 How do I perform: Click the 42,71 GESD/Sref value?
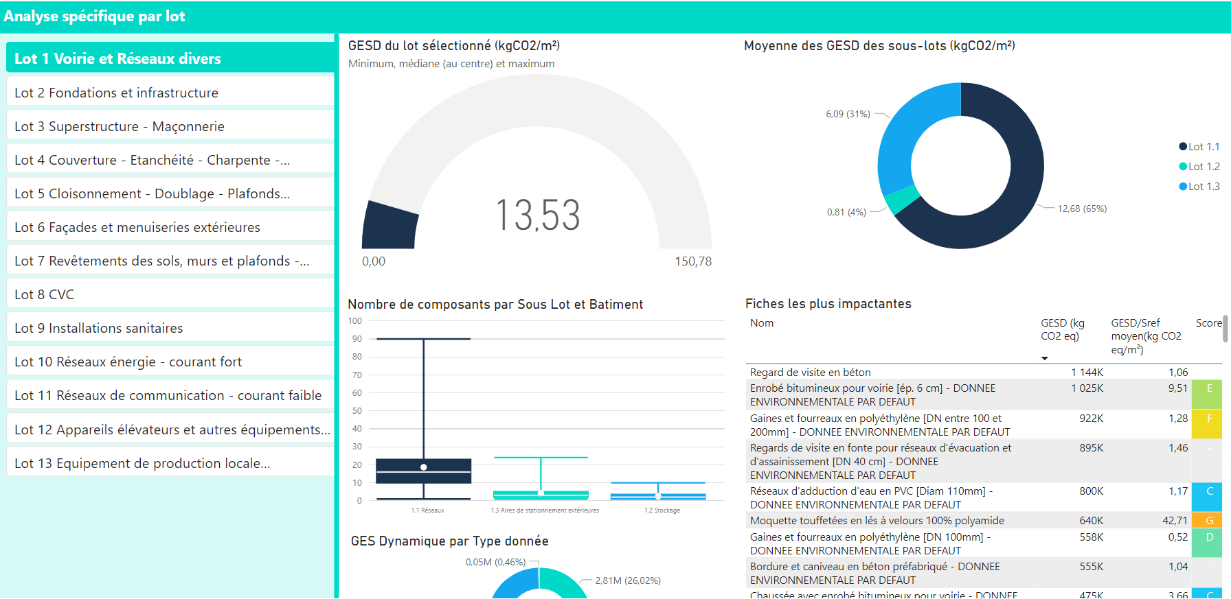1175,520
